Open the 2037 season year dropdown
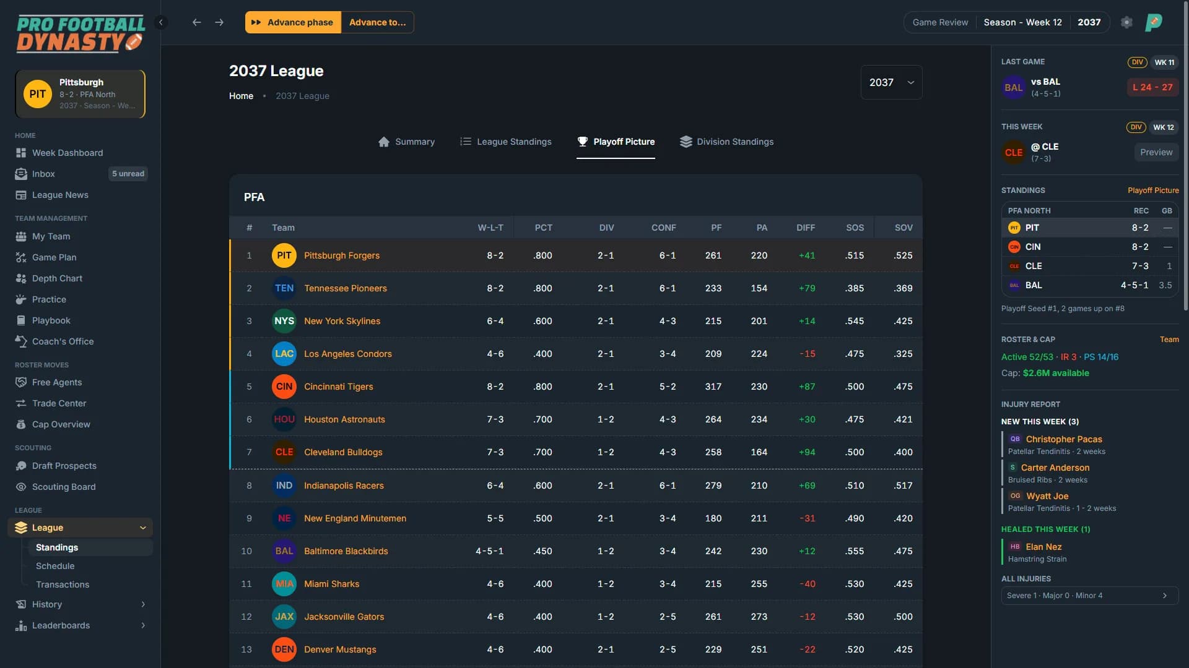The image size is (1189, 668). pos(891,82)
